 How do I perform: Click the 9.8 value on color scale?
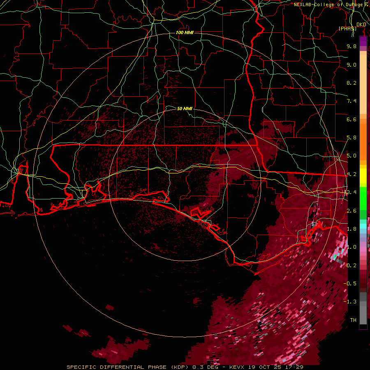(x=351, y=46)
